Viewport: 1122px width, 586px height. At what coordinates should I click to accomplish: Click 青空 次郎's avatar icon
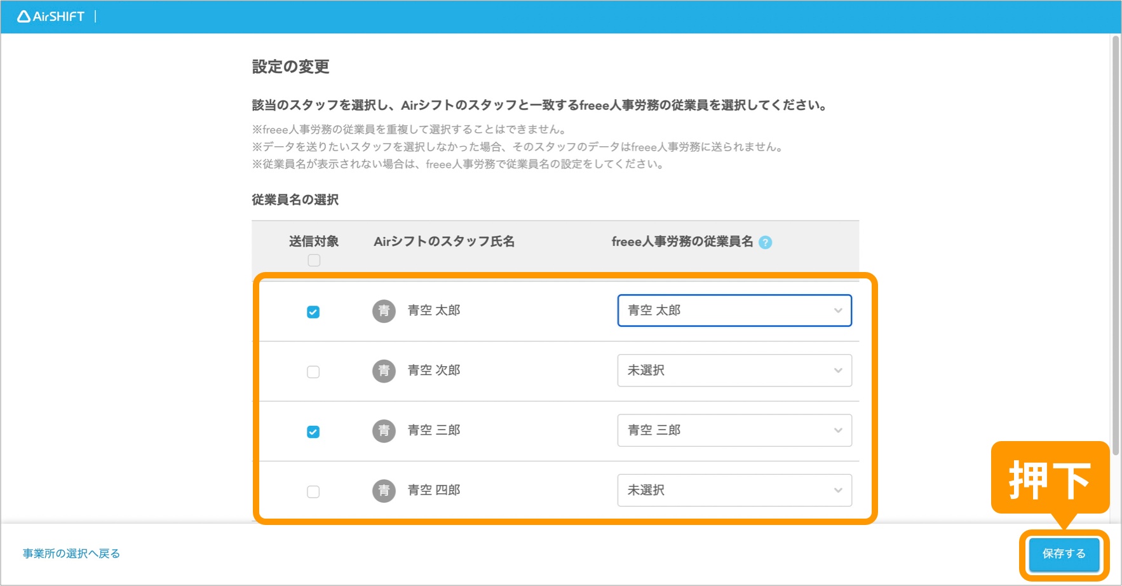(x=383, y=371)
